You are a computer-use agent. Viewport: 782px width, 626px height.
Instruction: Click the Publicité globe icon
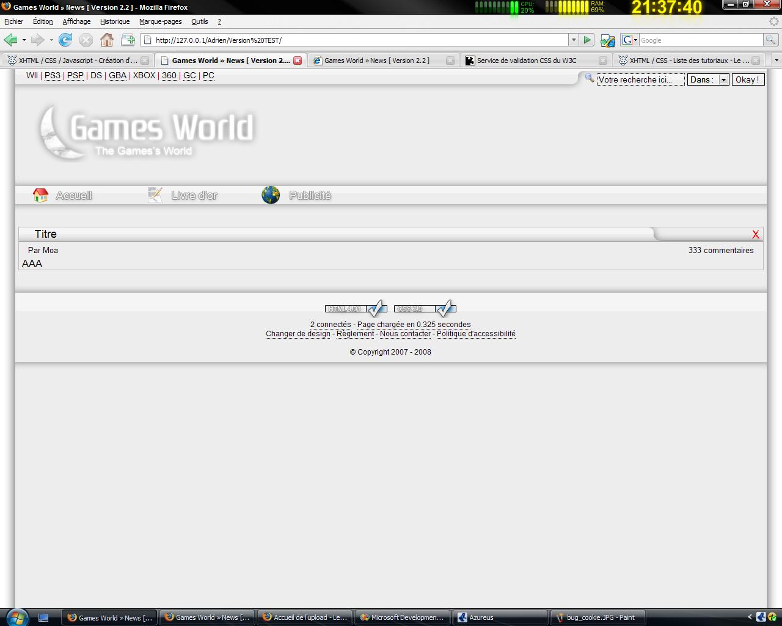point(271,195)
